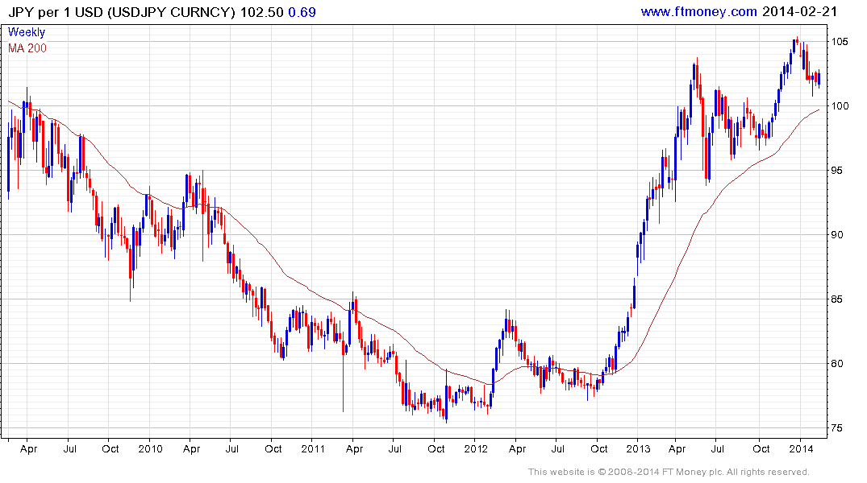Image resolution: width=867 pixels, height=483 pixels.
Task: Select the 2011 year marker on time axis
Action: [314, 448]
